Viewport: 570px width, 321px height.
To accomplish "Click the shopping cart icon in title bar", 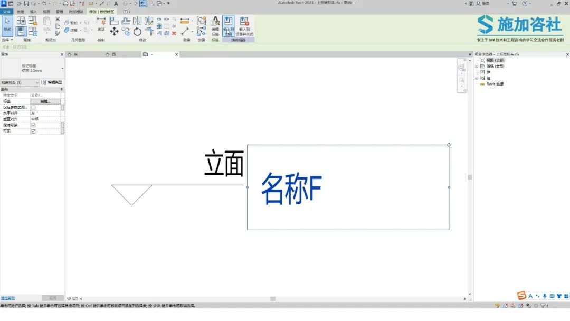I will [x=515, y=3].
